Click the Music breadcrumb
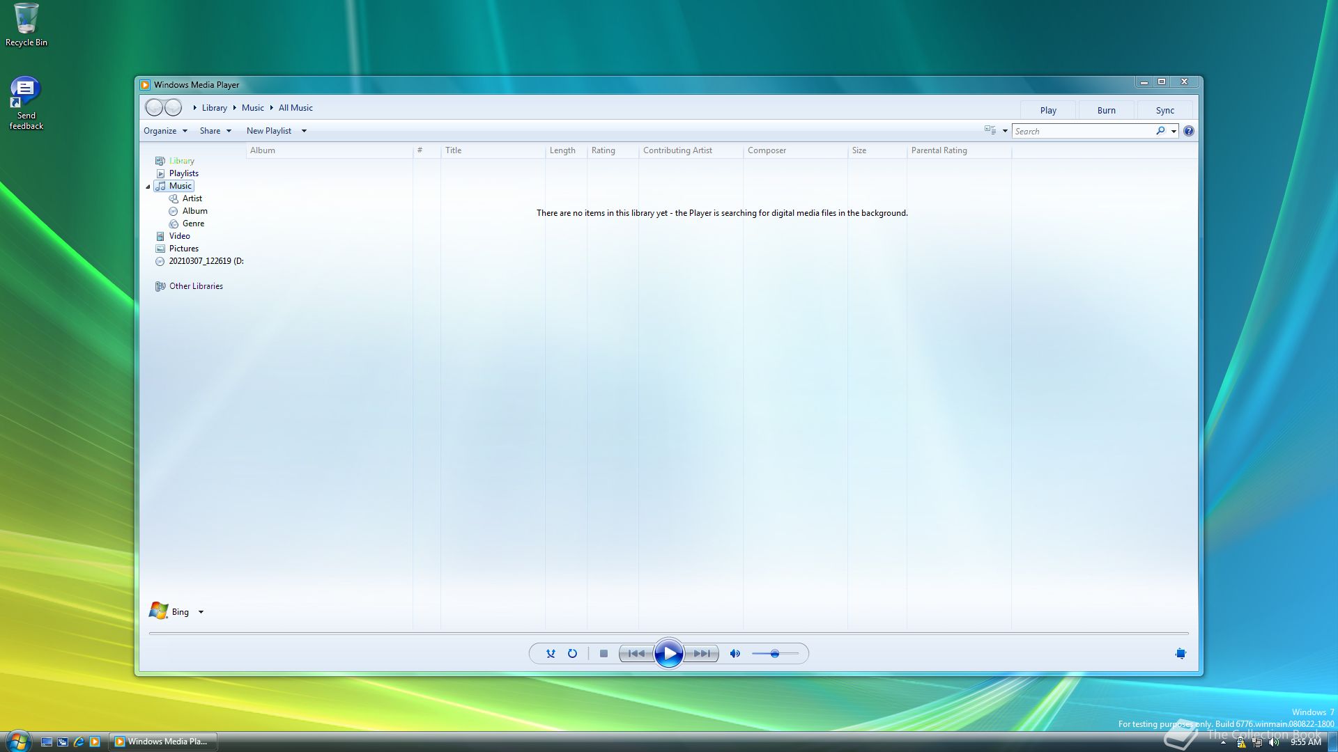1338x752 pixels. 253,108
